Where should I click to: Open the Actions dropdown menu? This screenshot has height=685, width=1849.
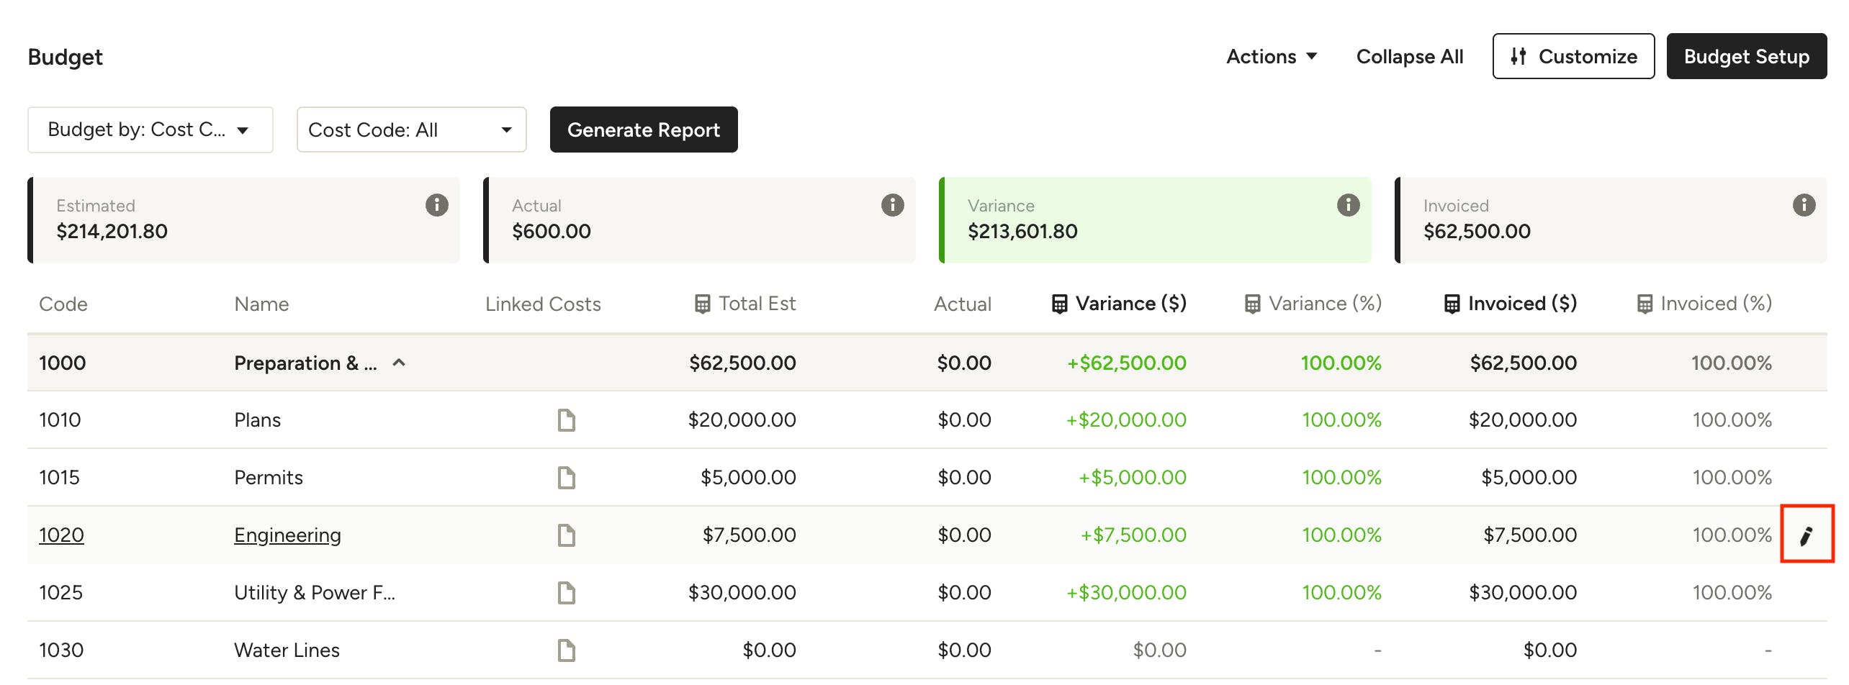pyautogui.click(x=1271, y=56)
